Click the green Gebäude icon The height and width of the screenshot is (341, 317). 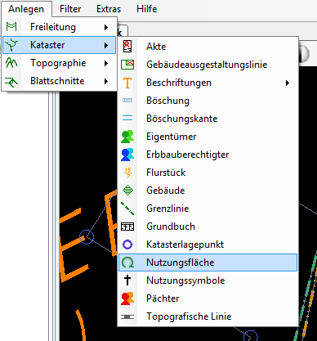[127, 191]
